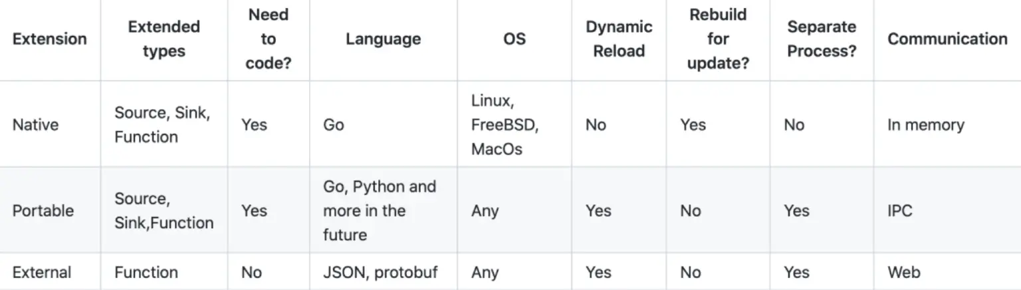Select the IPC communication cell

pyautogui.click(x=900, y=211)
